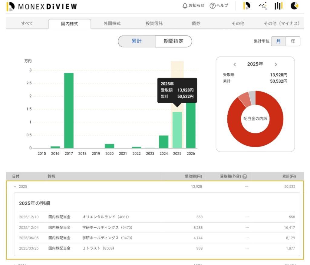
Task: Open the vertical bars icon in header
Action: click(x=279, y=6)
